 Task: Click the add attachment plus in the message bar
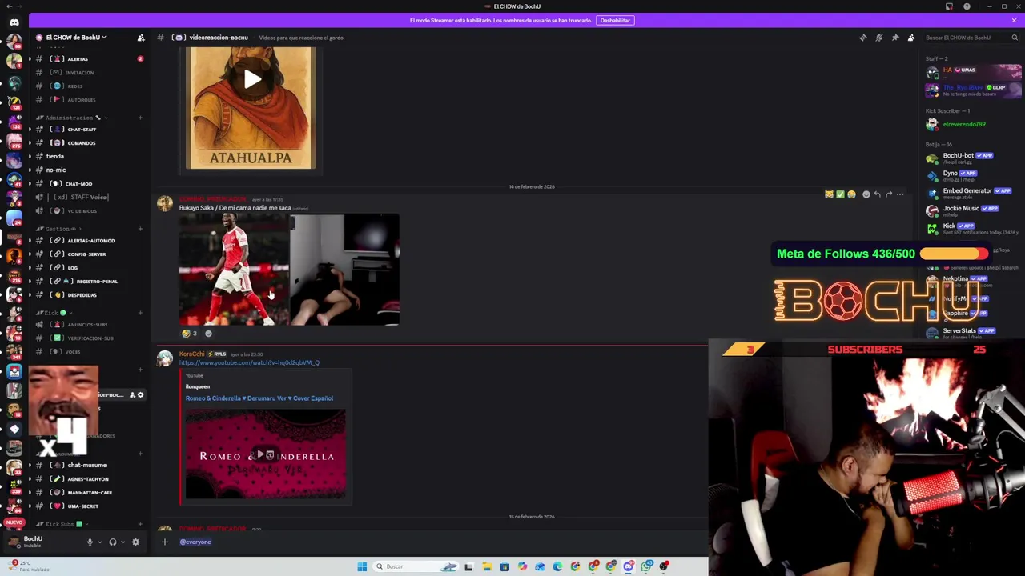[164, 542]
